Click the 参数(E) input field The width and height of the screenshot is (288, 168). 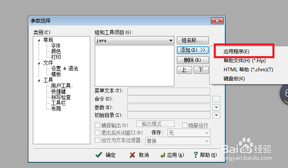pyautogui.click(x=169, y=107)
